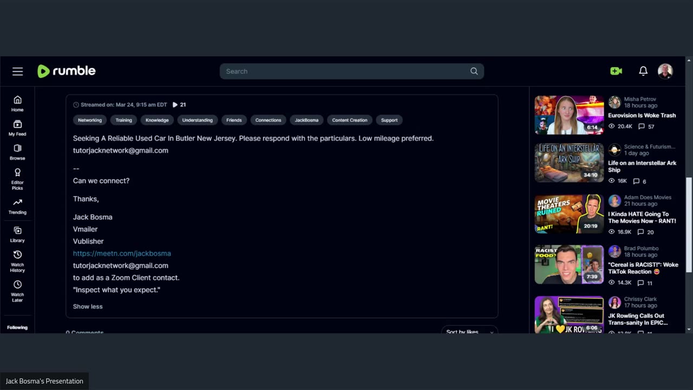693x390 pixels.
Task: Click the clock icon beside Streamed on
Action: tap(76, 105)
